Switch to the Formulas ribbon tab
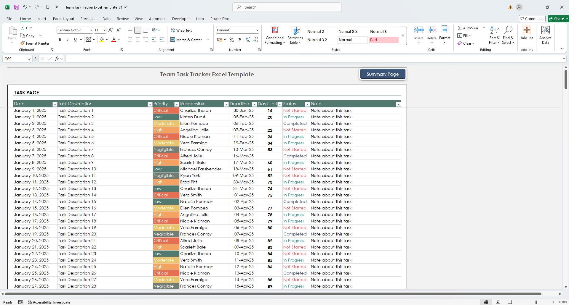Viewport: 569px width, 305px height. coord(88,19)
